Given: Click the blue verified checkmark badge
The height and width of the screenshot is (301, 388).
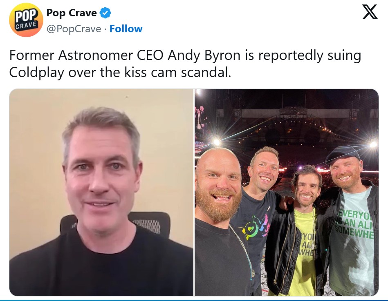Looking at the screenshot, I should 105,13.
